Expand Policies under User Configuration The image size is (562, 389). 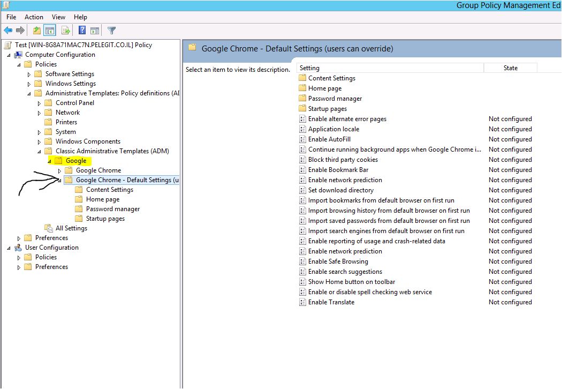point(19,258)
